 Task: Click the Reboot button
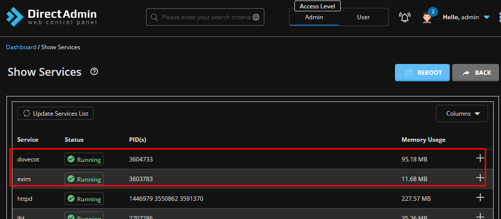tap(422, 73)
